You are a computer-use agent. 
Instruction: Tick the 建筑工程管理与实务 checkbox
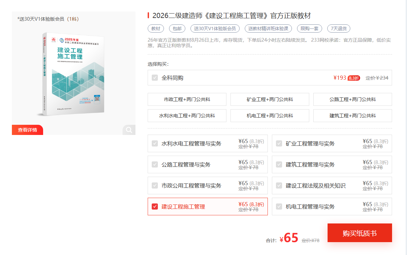coord(279,164)
